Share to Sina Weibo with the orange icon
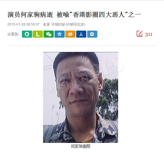This screenshot has height=153, width=164. point(70,34)
